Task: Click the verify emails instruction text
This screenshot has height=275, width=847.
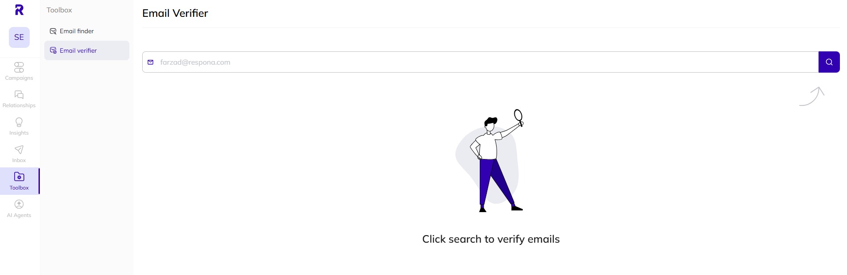Action: click(490, 239)
